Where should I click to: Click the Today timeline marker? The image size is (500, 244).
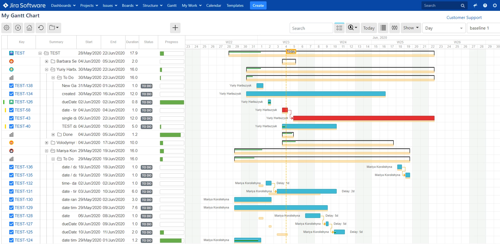click(291, 52)
